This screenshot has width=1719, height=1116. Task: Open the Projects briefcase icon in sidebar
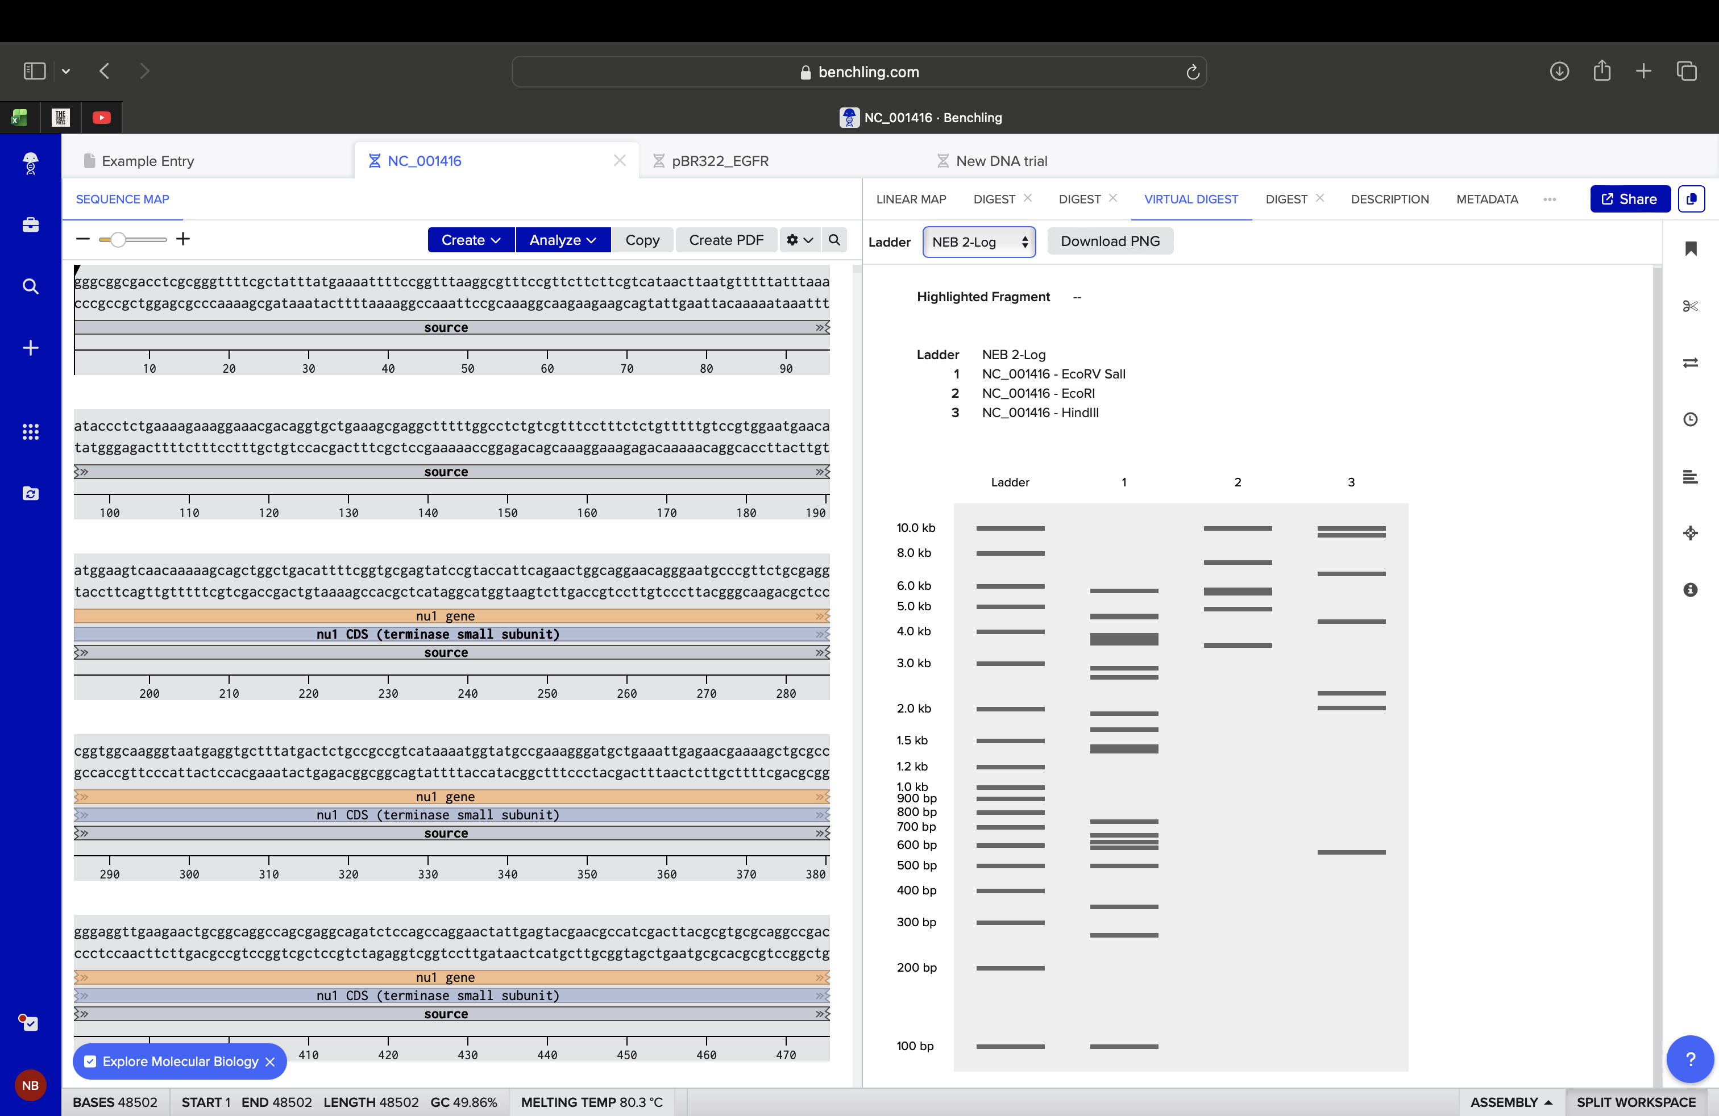30,224
